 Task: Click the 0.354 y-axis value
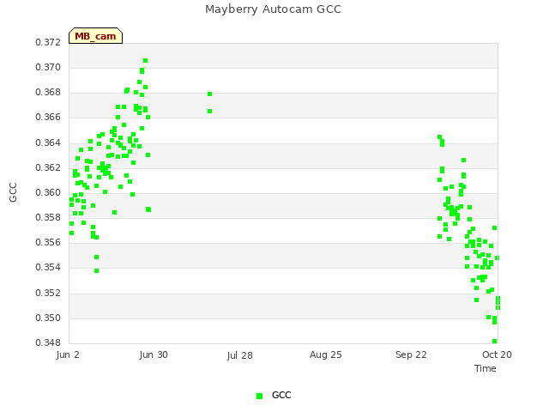pos(48,267)
